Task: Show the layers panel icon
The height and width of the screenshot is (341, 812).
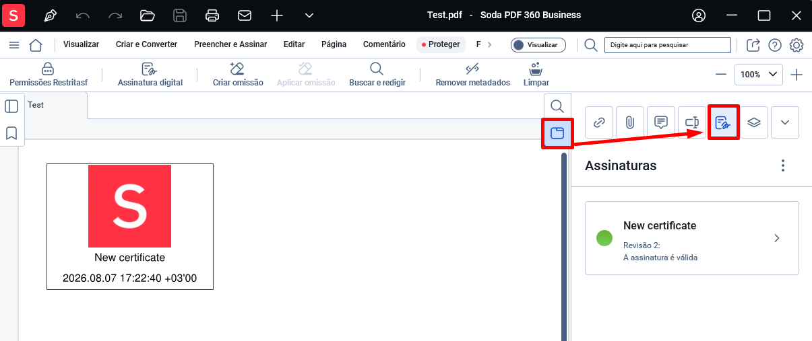Action: coord(754,122)
